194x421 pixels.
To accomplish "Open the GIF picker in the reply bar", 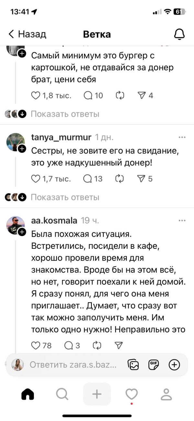I will 154,365.
